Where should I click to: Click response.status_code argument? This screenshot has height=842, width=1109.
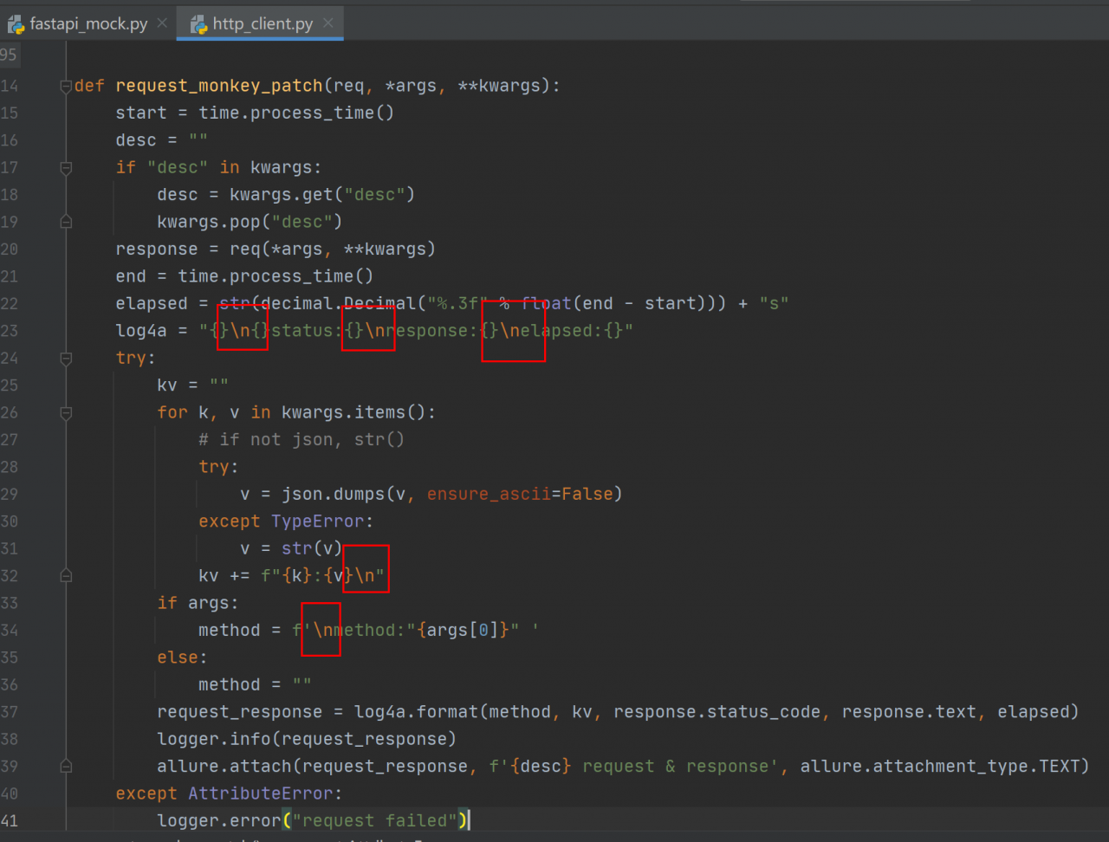[x=717, y=712]
